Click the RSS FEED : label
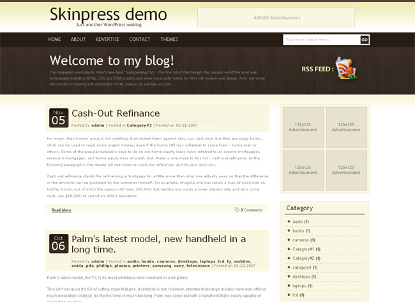The height and width of the screenshot is (302, 415). [x=317, y=69]
